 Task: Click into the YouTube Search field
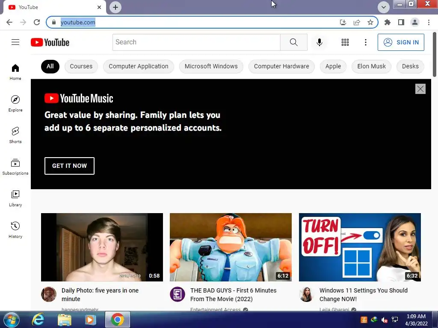point(196,42)
